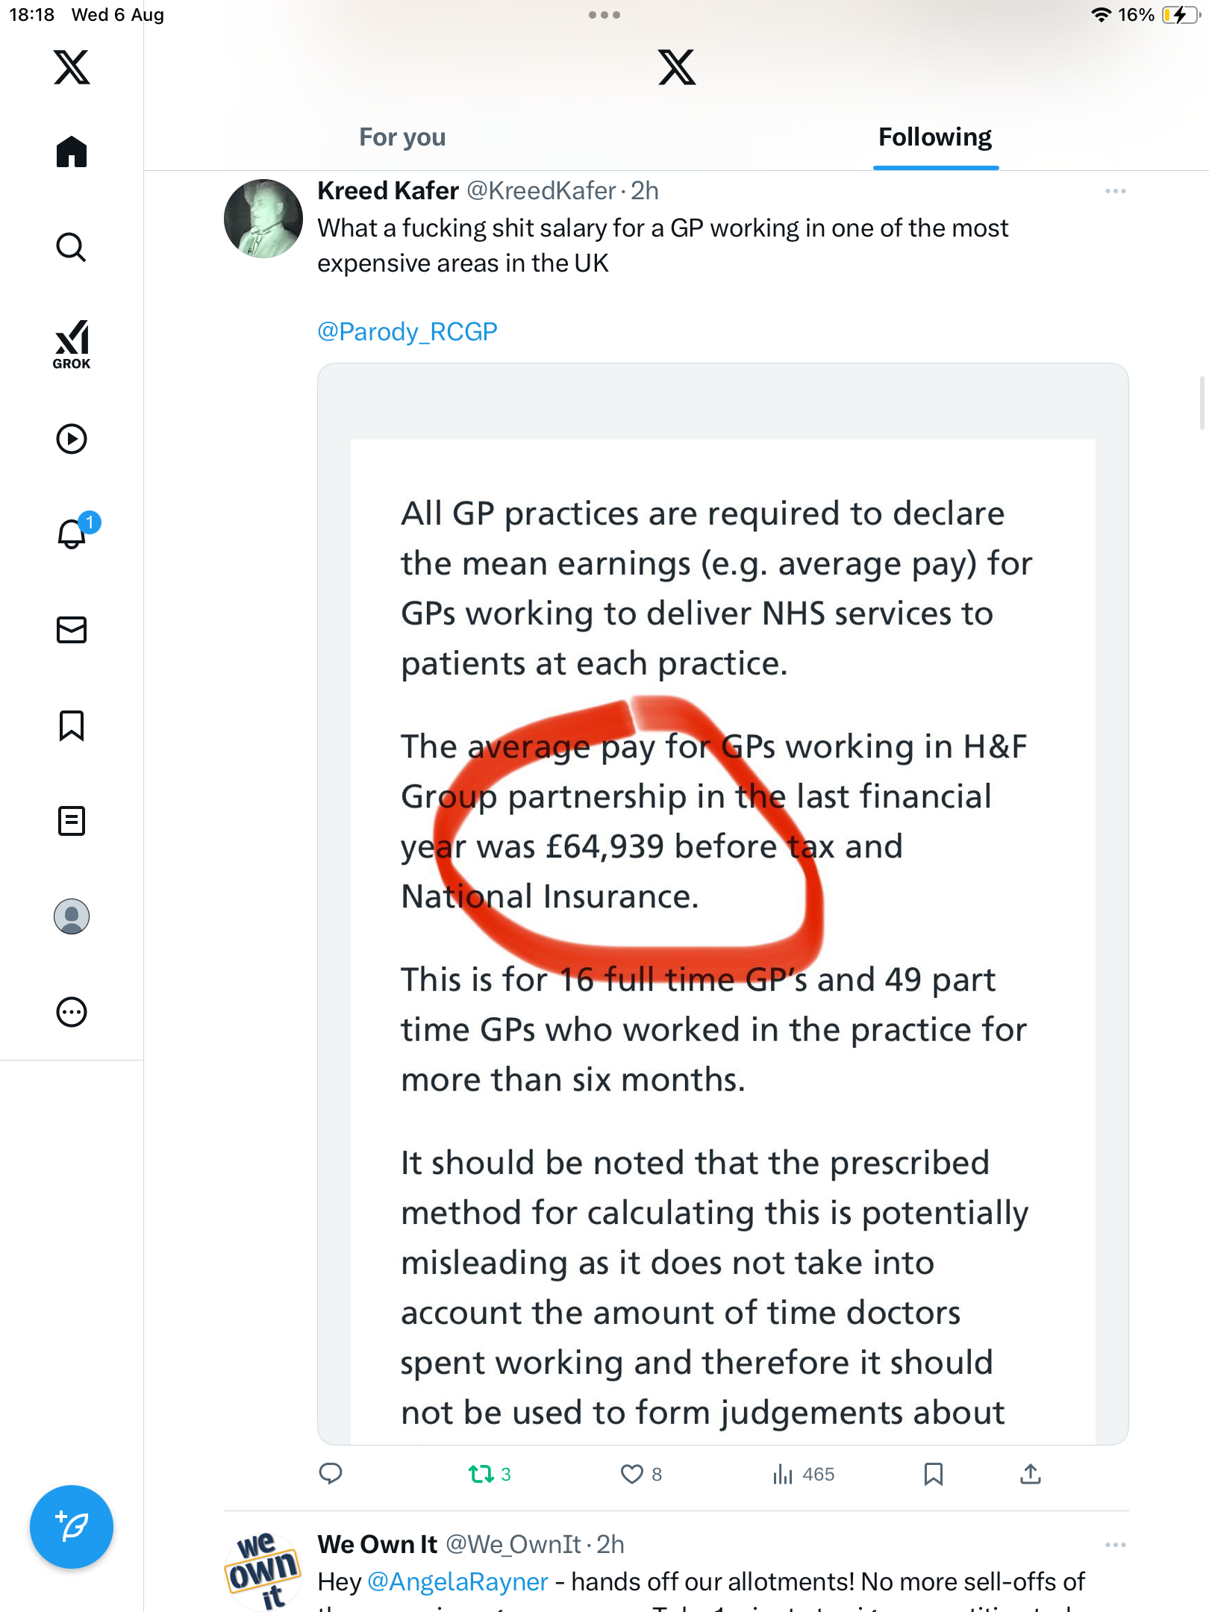Viewport: 1209px width, 1612px height.
Task: Toggle repost on Kreed Kafer's post
Action: coord(481,1474)
